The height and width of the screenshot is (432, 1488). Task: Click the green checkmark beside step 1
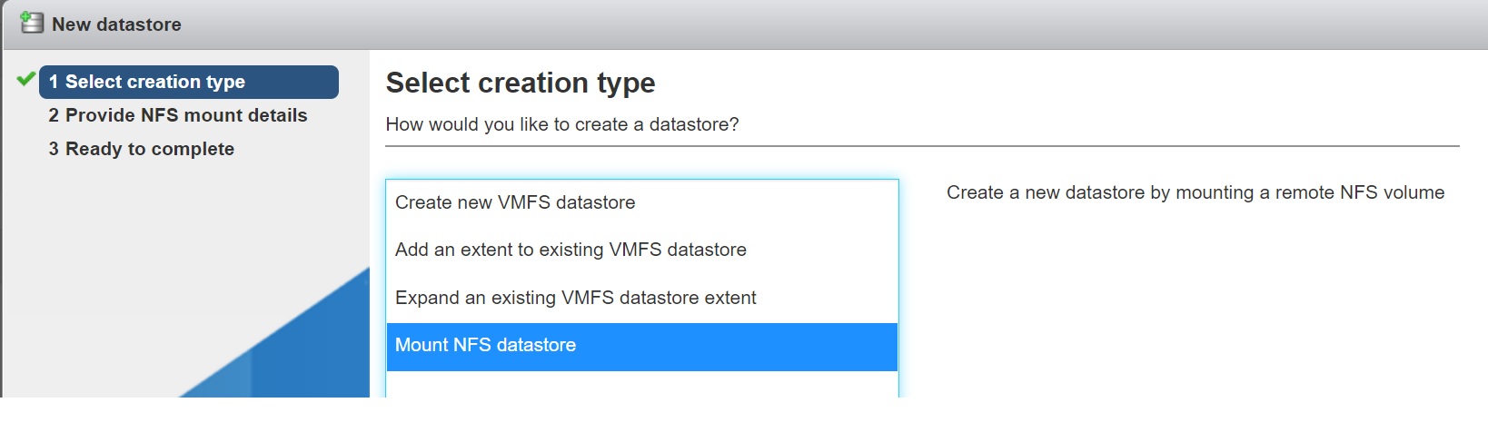pyautogui.click(x=25, y=80)
